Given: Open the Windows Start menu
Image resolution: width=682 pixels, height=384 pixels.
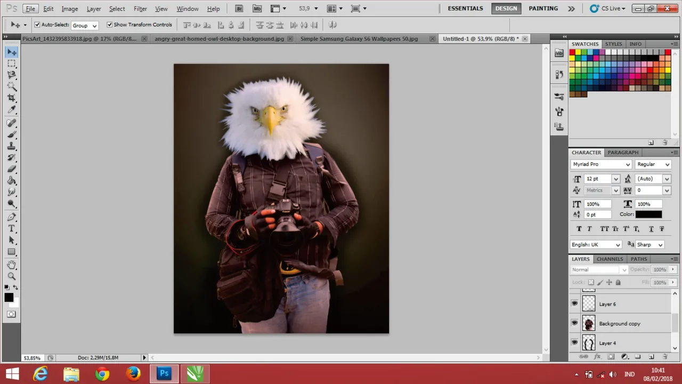Looking at the screenshot, I should 13,373.
